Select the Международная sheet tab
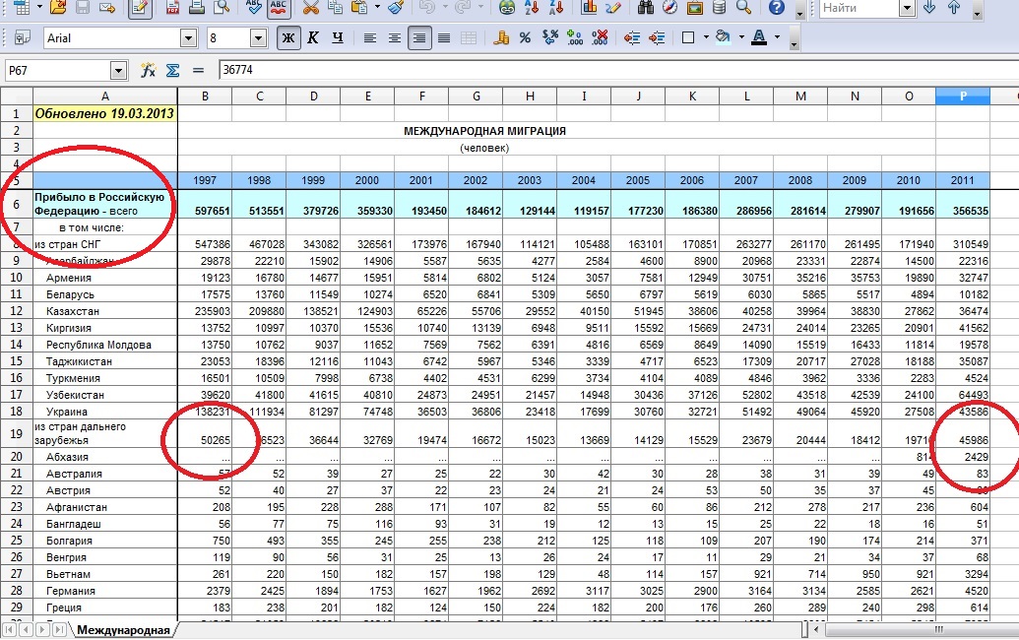The height and width of the screenshot is (640, 1019). [x=123, y=630]
